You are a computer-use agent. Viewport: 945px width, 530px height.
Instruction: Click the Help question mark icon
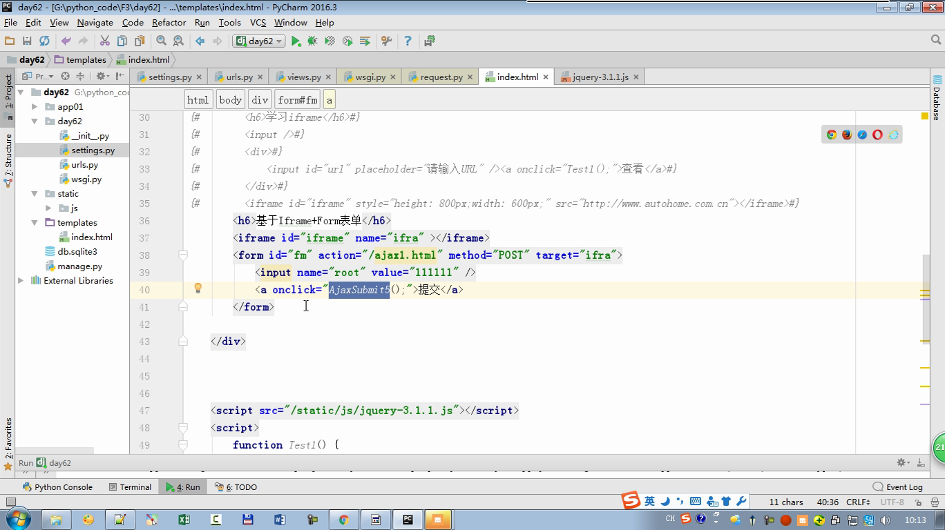coord(408,41)
